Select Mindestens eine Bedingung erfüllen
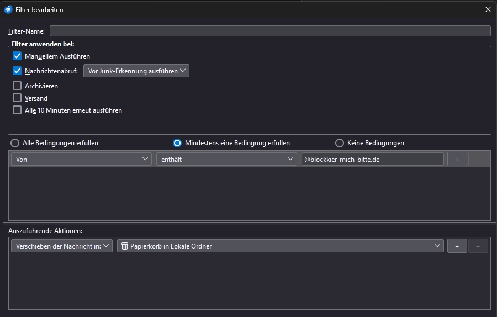The image size is (497, 317). pos(177,143)
